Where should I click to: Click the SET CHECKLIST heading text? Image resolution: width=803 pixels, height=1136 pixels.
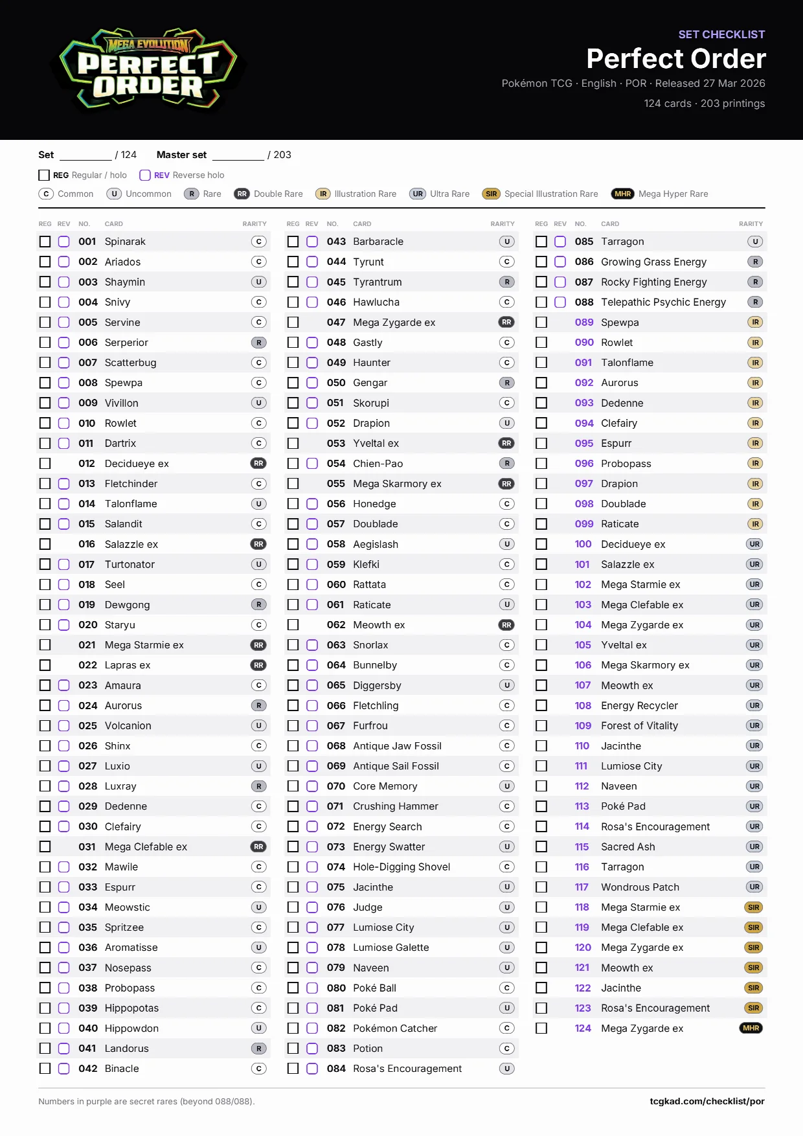click(721, 34)
